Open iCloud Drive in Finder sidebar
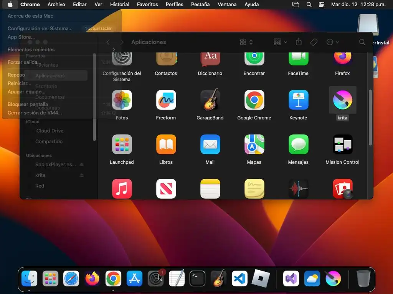Viewport: 393px width, 294px height. [50, 131]
